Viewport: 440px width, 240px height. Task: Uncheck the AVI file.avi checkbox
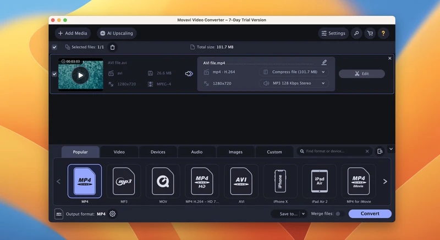tap(54, 74)
